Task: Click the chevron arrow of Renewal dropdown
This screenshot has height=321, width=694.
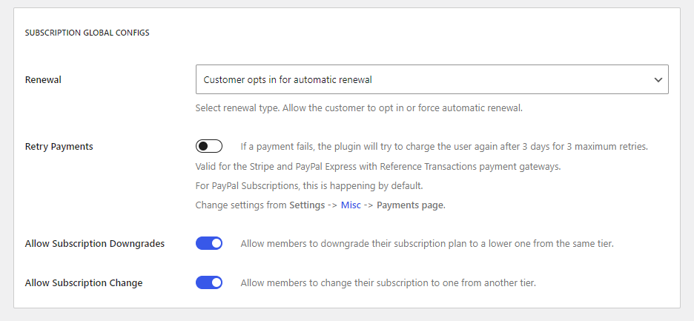Action: click(x=658, y=80)
